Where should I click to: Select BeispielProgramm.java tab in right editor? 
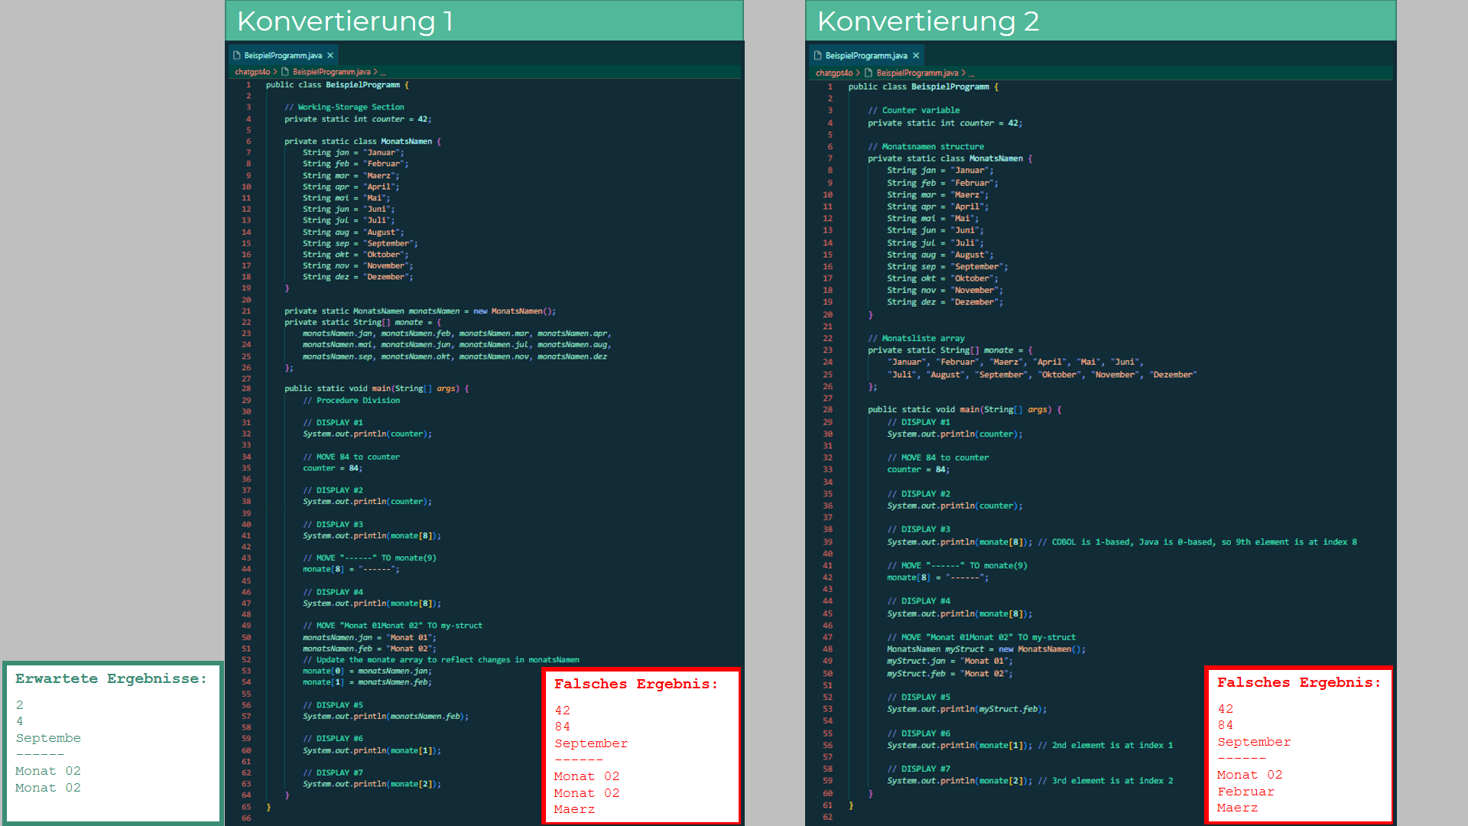[x=866, y=56]
